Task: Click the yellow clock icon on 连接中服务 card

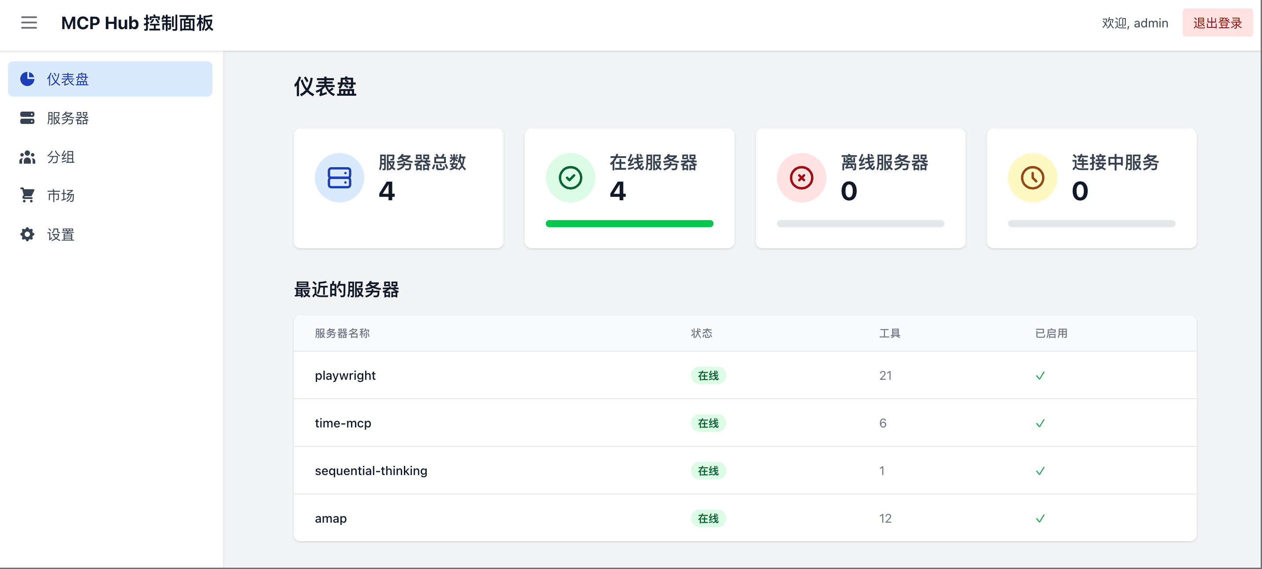Action: point(1033,177)
